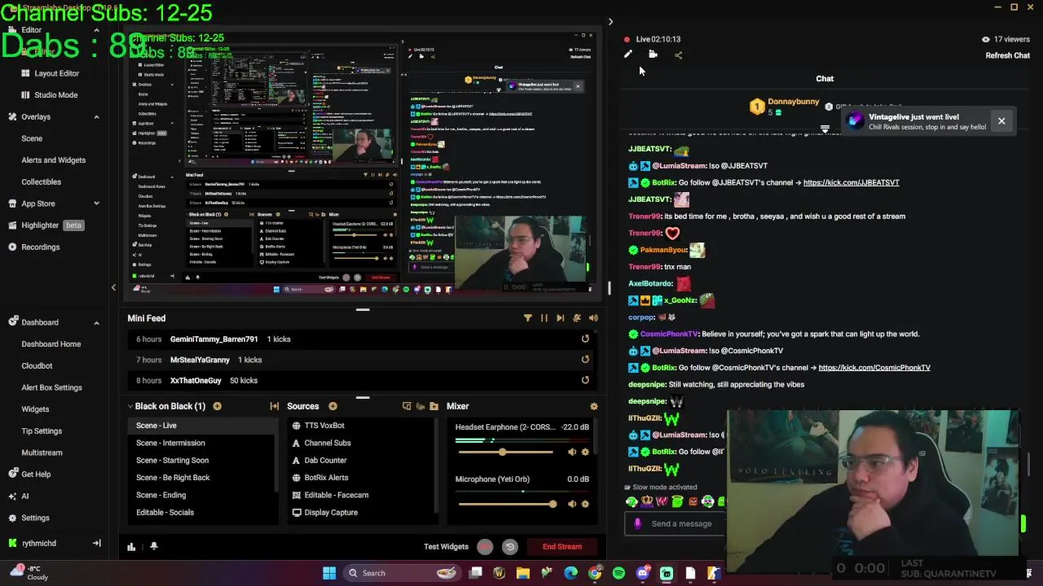The width and height of the screenshot is (1043, 586).
Task: Replay the XxThatOneGuy 50 kicks alert
Action: (585, 380)
